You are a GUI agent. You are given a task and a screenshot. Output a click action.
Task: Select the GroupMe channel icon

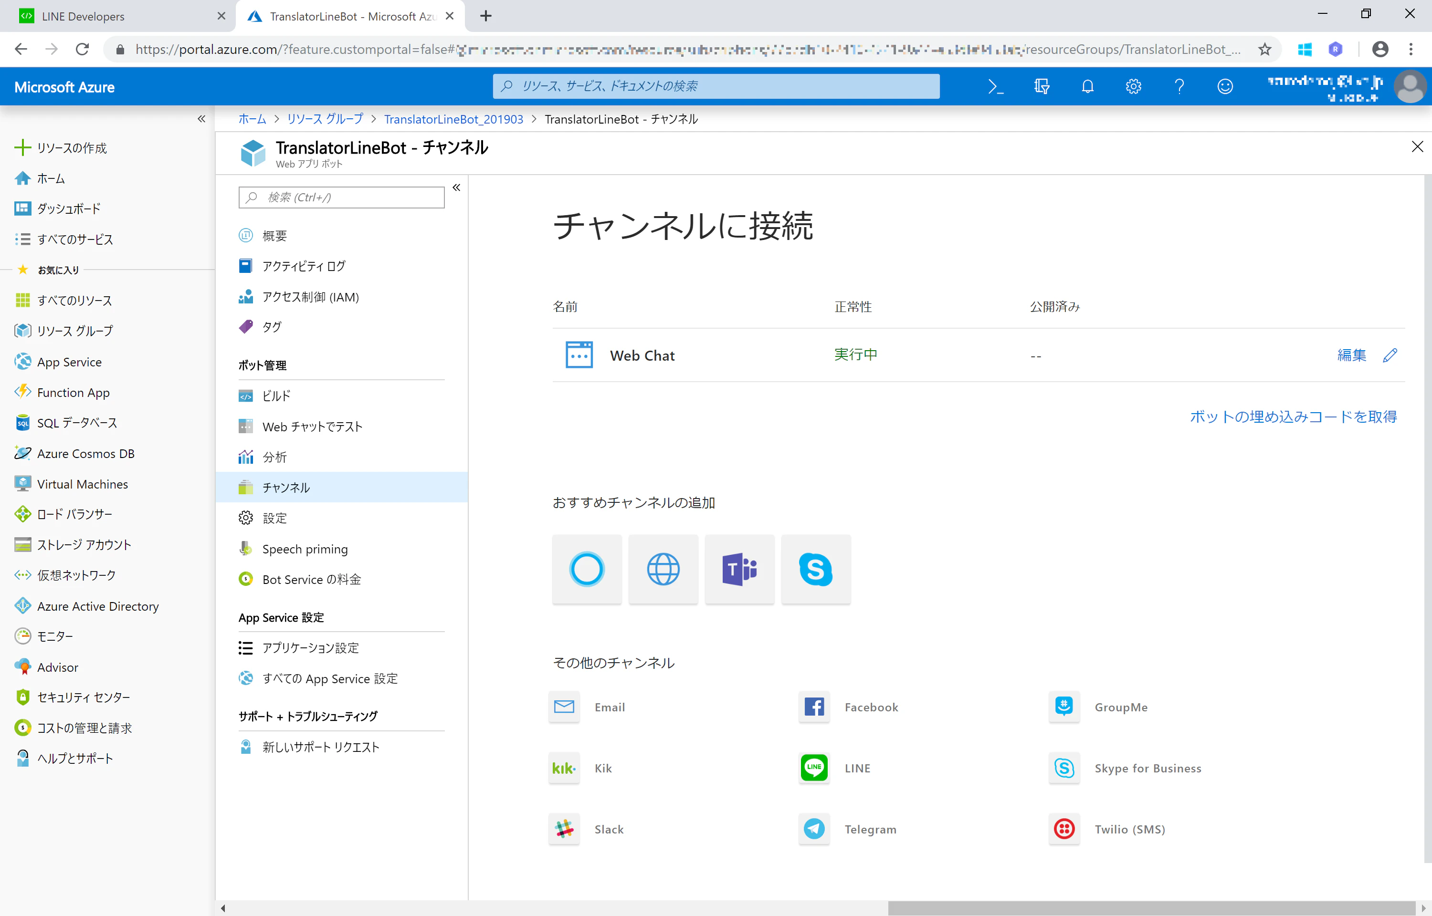pos(1064,707)
